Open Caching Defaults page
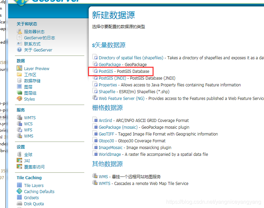This screenshot has height=208, width=264. (x=39, y=191)
